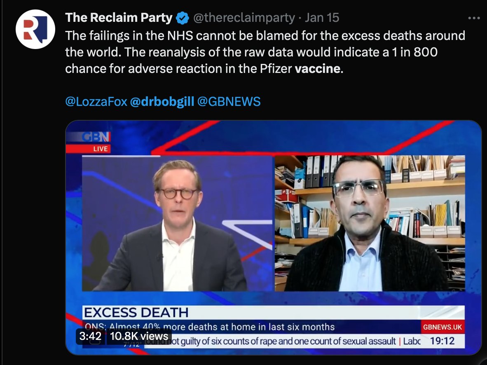Click The Reclaim Party display name

click(x=119, y=18)
